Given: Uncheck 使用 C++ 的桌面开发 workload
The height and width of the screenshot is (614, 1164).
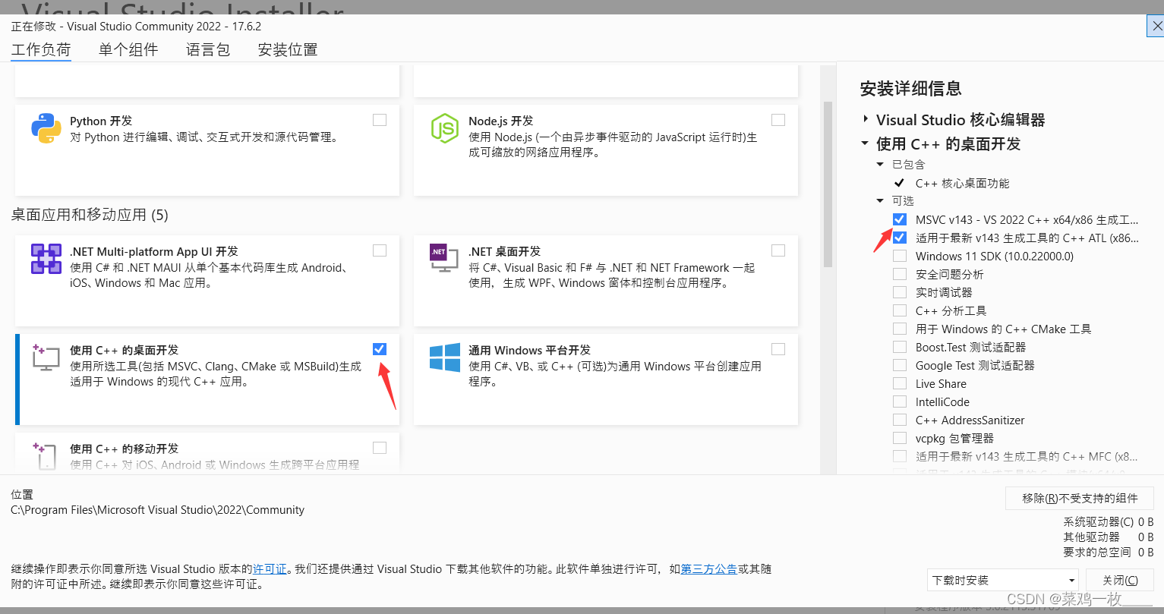Looking at the screenshot, I should tap(380, 349).
